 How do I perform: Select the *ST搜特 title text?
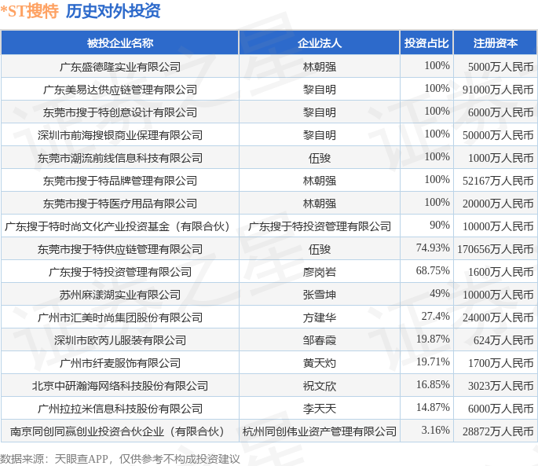pyautogui.click(x=30, y=11)
